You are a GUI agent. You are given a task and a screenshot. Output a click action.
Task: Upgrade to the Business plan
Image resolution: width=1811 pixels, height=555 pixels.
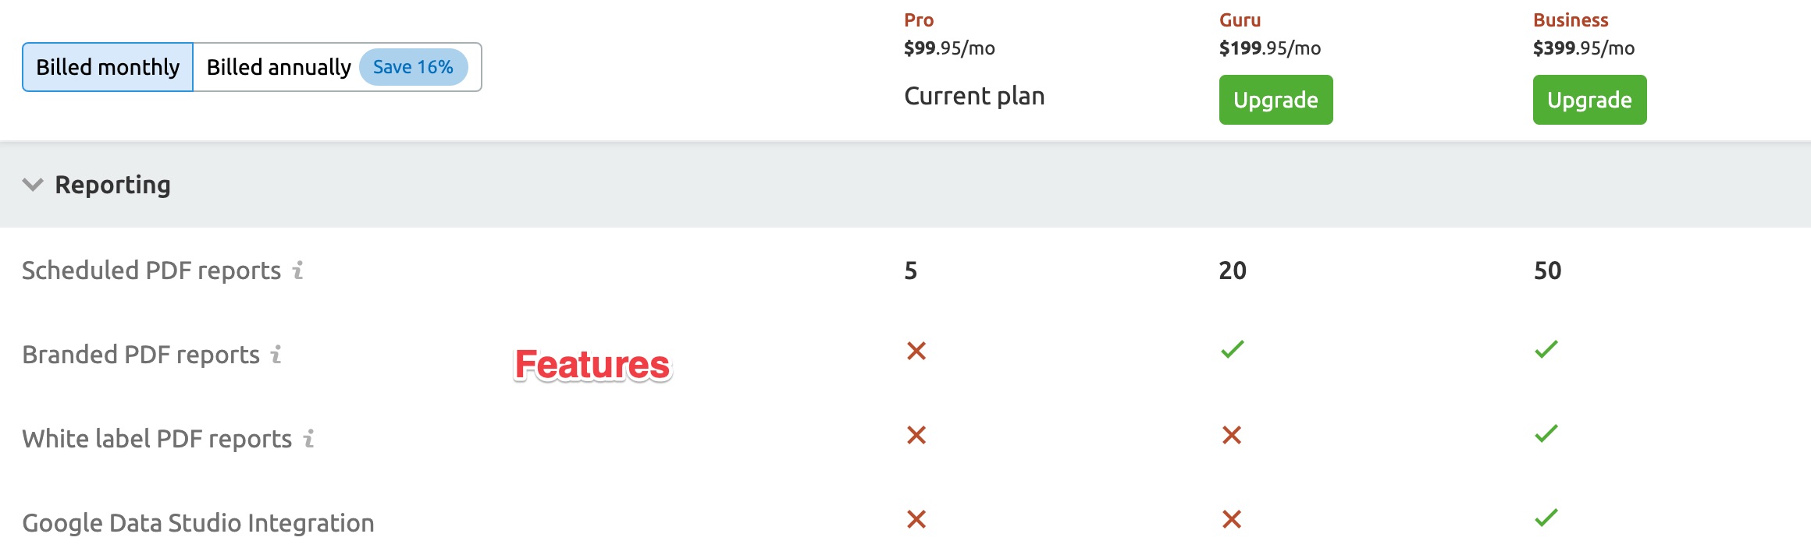(x=1589, y=100)
